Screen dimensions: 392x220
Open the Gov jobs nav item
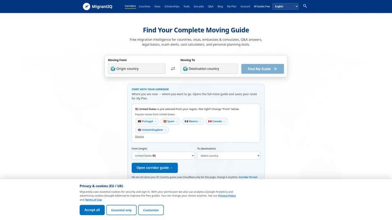point(199,6)
